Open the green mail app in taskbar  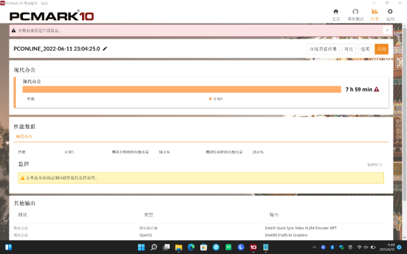tap(228, 247)
